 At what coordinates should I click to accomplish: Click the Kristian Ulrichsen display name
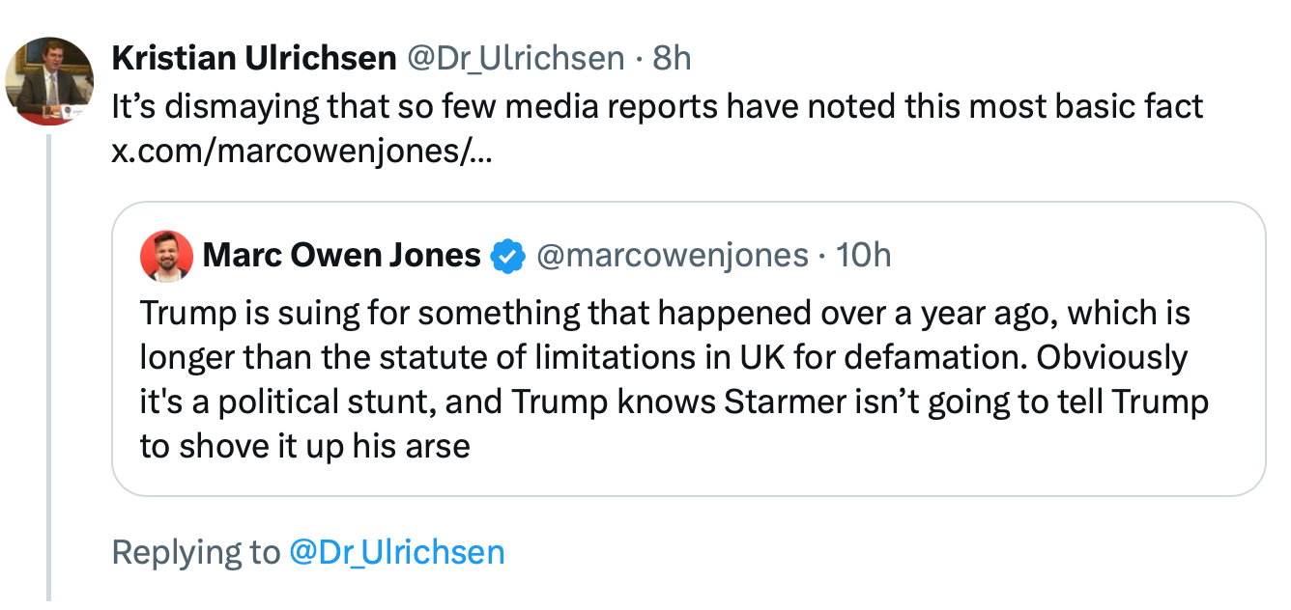click(253, 59)
